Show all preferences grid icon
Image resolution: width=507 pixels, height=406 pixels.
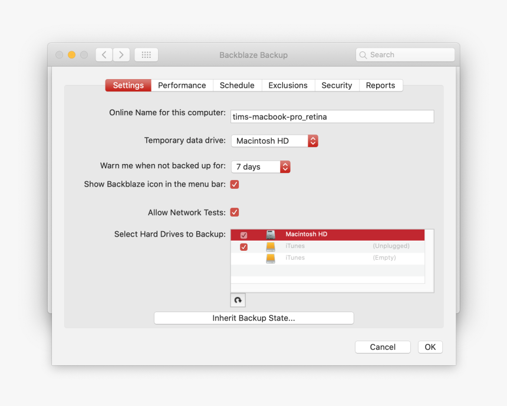(x=146, y=55)
